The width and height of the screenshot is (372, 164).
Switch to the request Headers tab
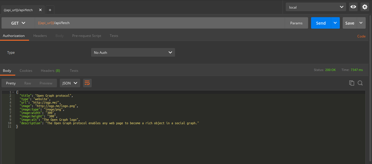pyautogui.click(x=40, y=36)
